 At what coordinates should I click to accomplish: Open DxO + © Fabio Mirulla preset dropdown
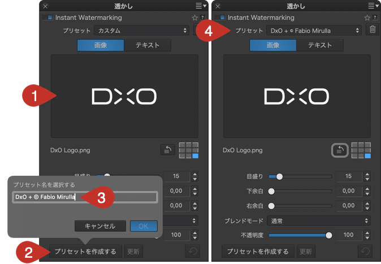(x=314, y=31)
